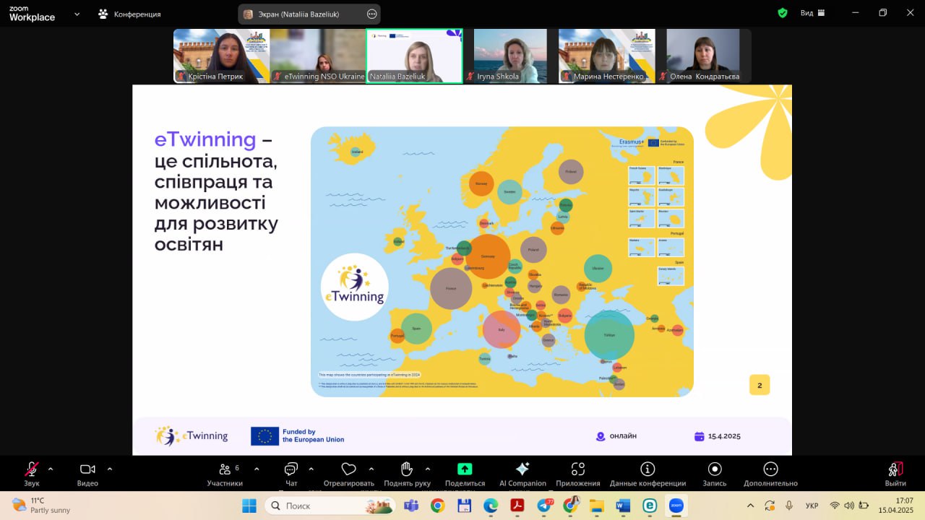Screen dimensions: 925x520
Task: Select Олена Кондратьева video thumbnail
Action: (703, 56)
